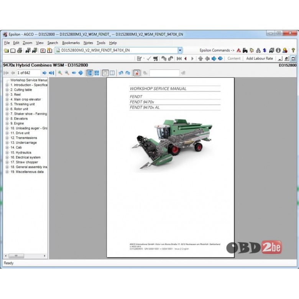The image size is (299, 299).
Task: Zoom out with magnifier minus icon
Action: coord(67,73)
